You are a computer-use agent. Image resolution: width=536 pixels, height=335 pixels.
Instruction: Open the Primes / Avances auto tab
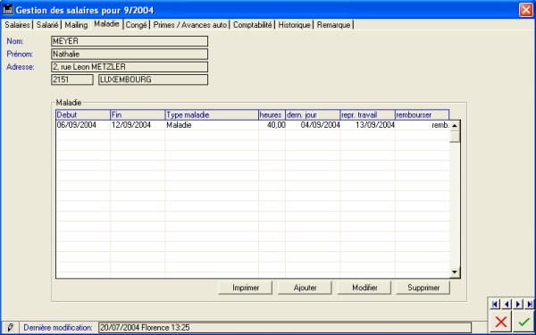pos(189,25)
